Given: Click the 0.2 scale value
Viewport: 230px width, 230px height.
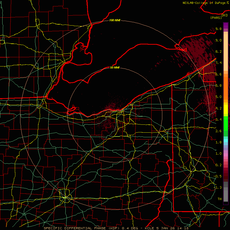Looking at the screenshot, I should coord(218,165).
